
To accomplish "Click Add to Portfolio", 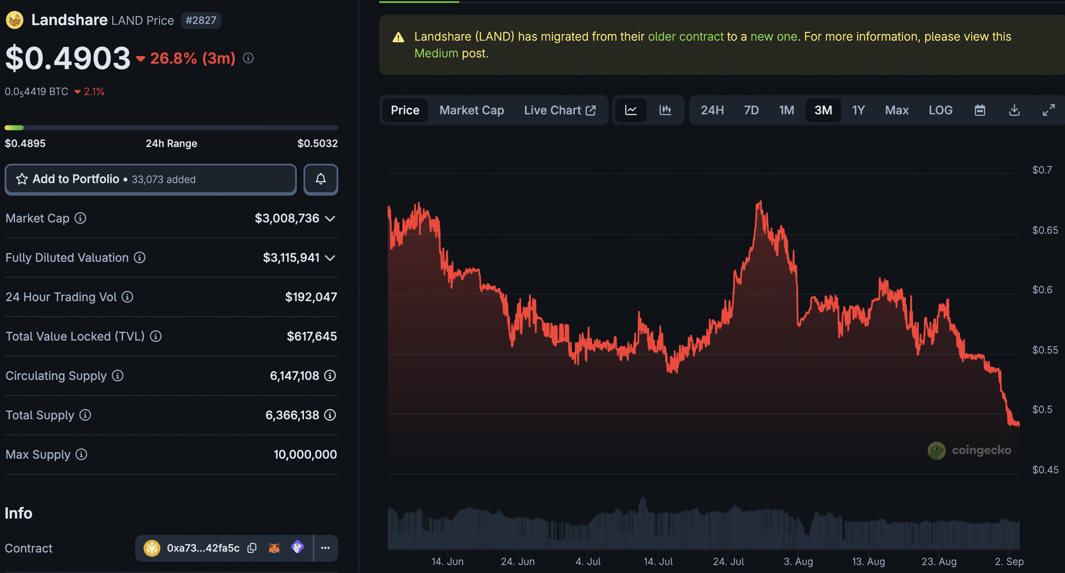I will click(x=76, y=179).
